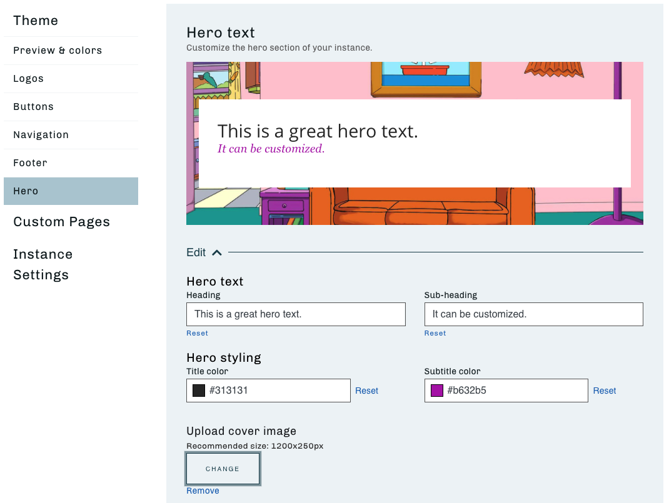Click "Customize the hero section" description
The image size is (669, 503).
(279, 47)
